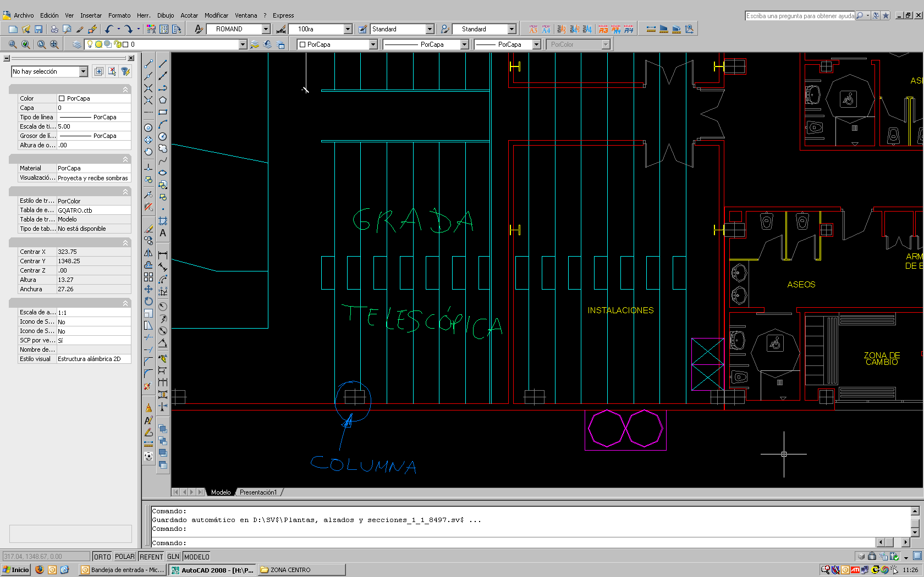
Task: Click the PorCapa color swatch in properties
Action: click(62, 98)
